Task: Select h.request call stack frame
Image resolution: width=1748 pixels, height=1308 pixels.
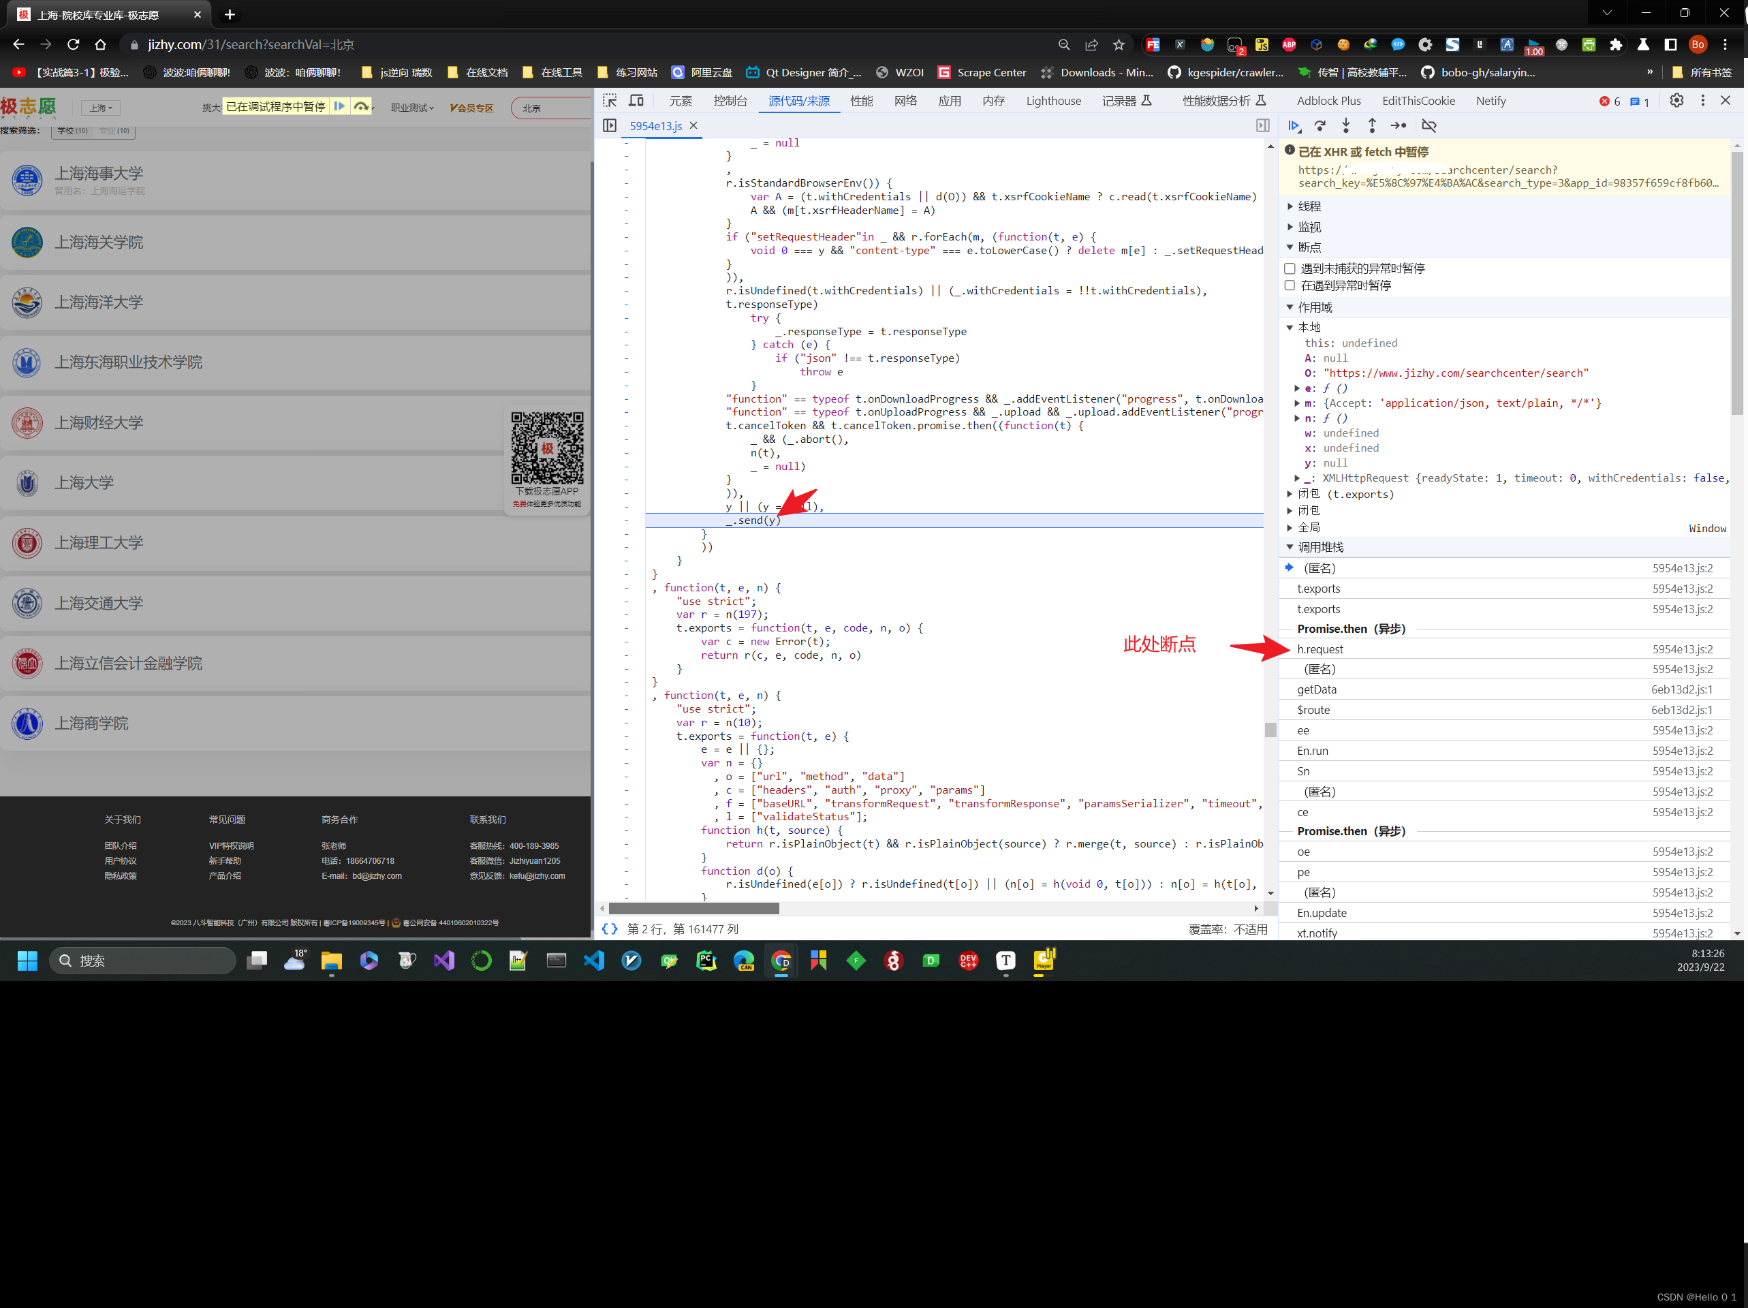Action: pyautogui.click(x=1320, y=649)
